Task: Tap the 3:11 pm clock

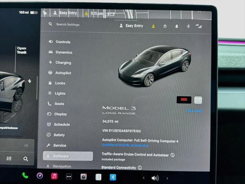Action: coord(97,13)
